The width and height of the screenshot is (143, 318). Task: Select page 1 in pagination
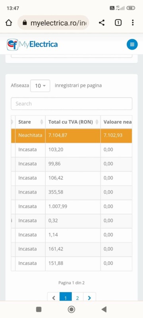pyautogui.click(x=66, y=298)
